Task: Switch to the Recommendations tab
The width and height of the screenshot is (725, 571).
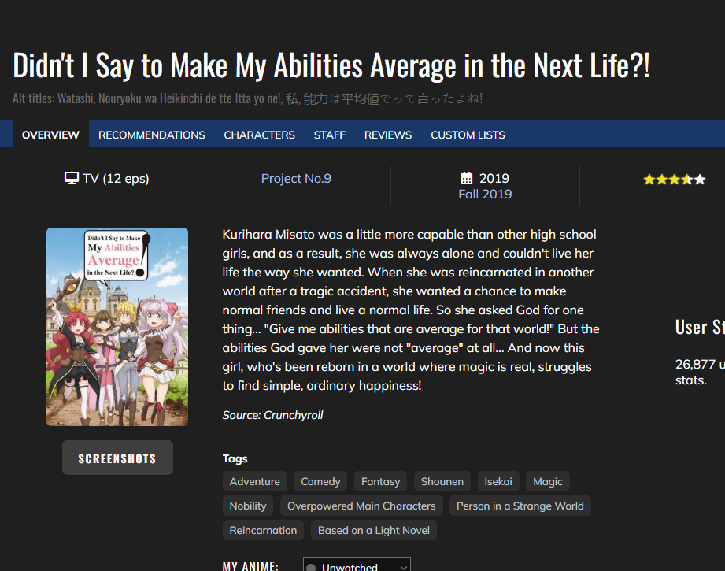Action: coord(151,135)
